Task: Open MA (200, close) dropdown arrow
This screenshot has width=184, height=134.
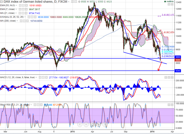Action: coord(17,21)
